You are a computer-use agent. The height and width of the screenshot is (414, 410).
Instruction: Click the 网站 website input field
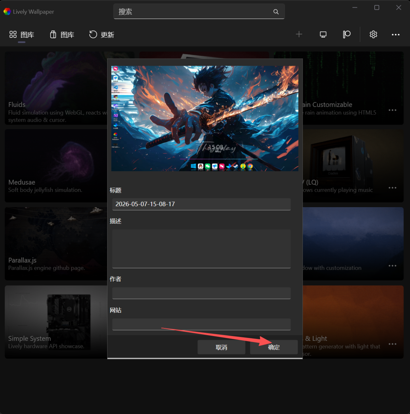(201, 324)
